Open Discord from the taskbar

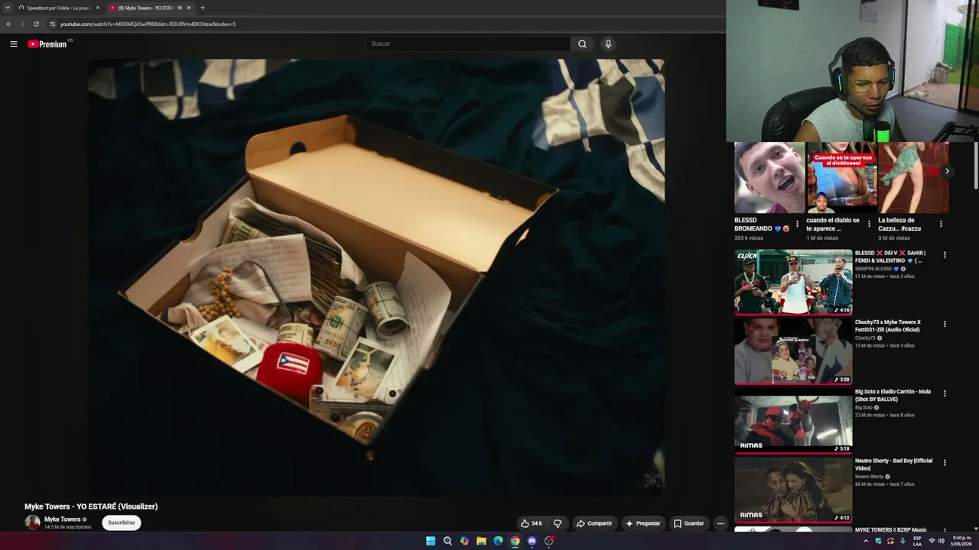coord(532,541)
